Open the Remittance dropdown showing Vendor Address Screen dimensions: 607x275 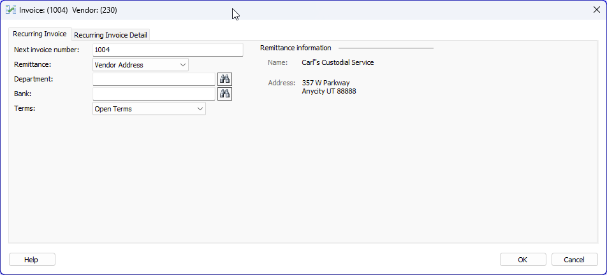[140, 64]
